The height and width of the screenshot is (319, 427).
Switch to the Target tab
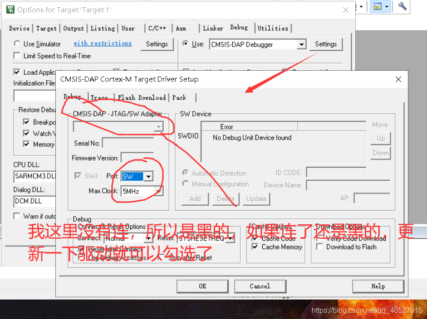[x=46, y=28]
